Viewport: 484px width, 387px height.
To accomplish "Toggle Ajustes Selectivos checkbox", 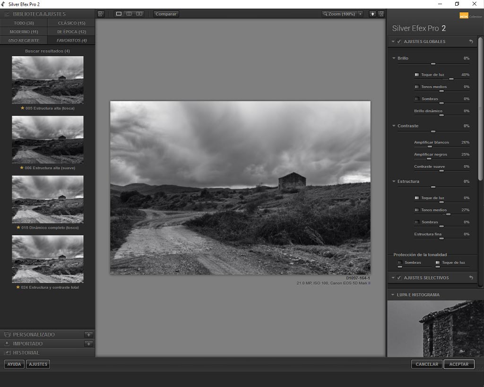I will coord(399,278).
